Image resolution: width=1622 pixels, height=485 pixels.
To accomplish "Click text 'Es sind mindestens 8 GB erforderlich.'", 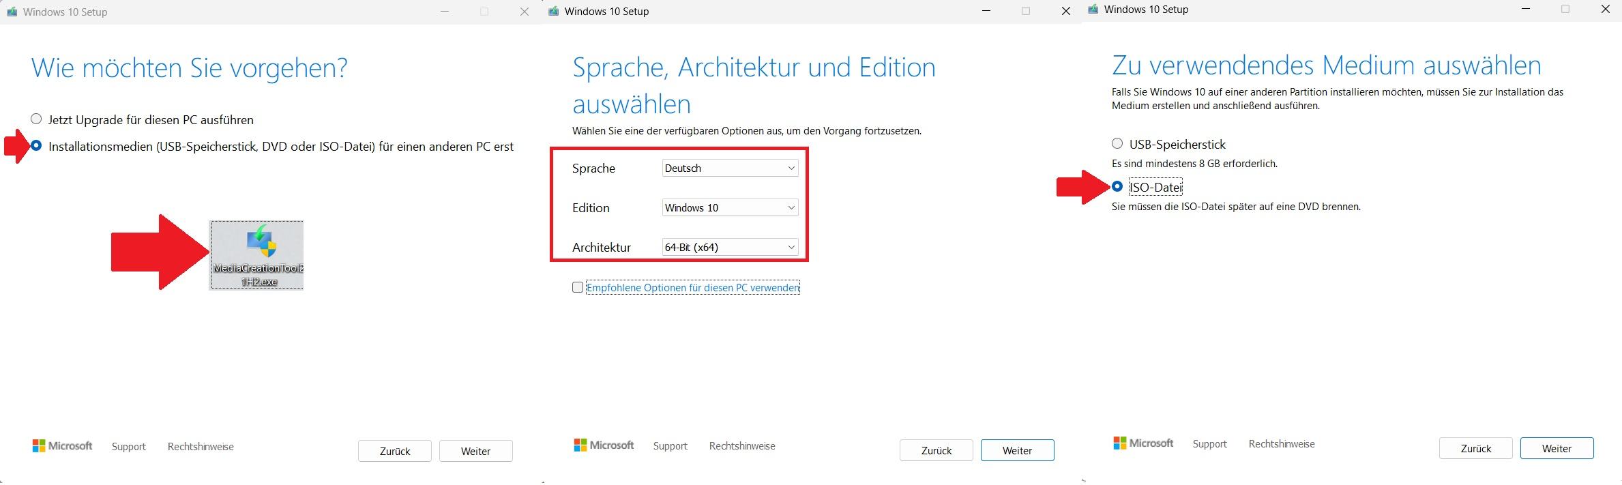I will [x=1195, y=164].
